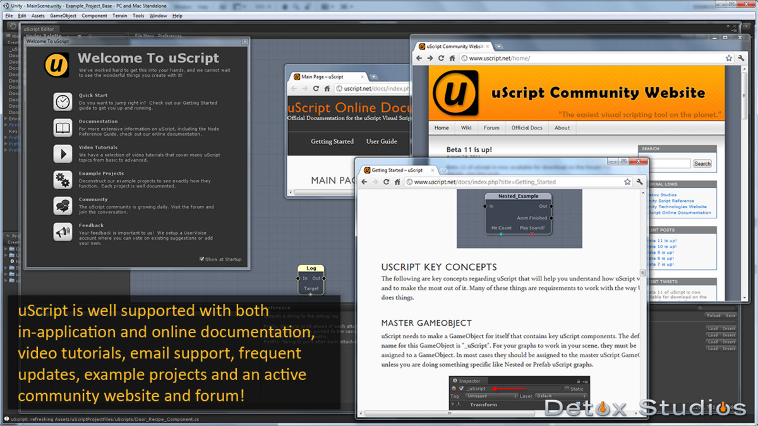The height and width of the screenshot is (426, 758).
Task: Click Getting Started in Online Docs nav
Action: (332, 141)
